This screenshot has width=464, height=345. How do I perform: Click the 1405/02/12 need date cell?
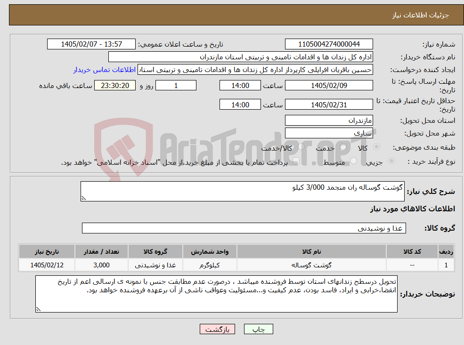pos(47,265)
